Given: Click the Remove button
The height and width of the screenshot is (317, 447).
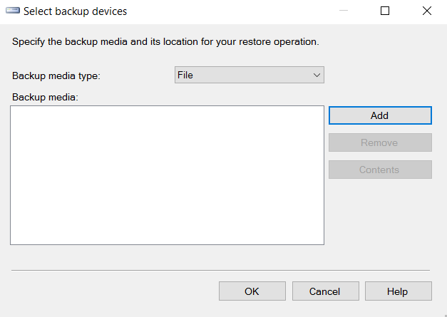Looking at the screenshot, I should click(x=379, y=142).
